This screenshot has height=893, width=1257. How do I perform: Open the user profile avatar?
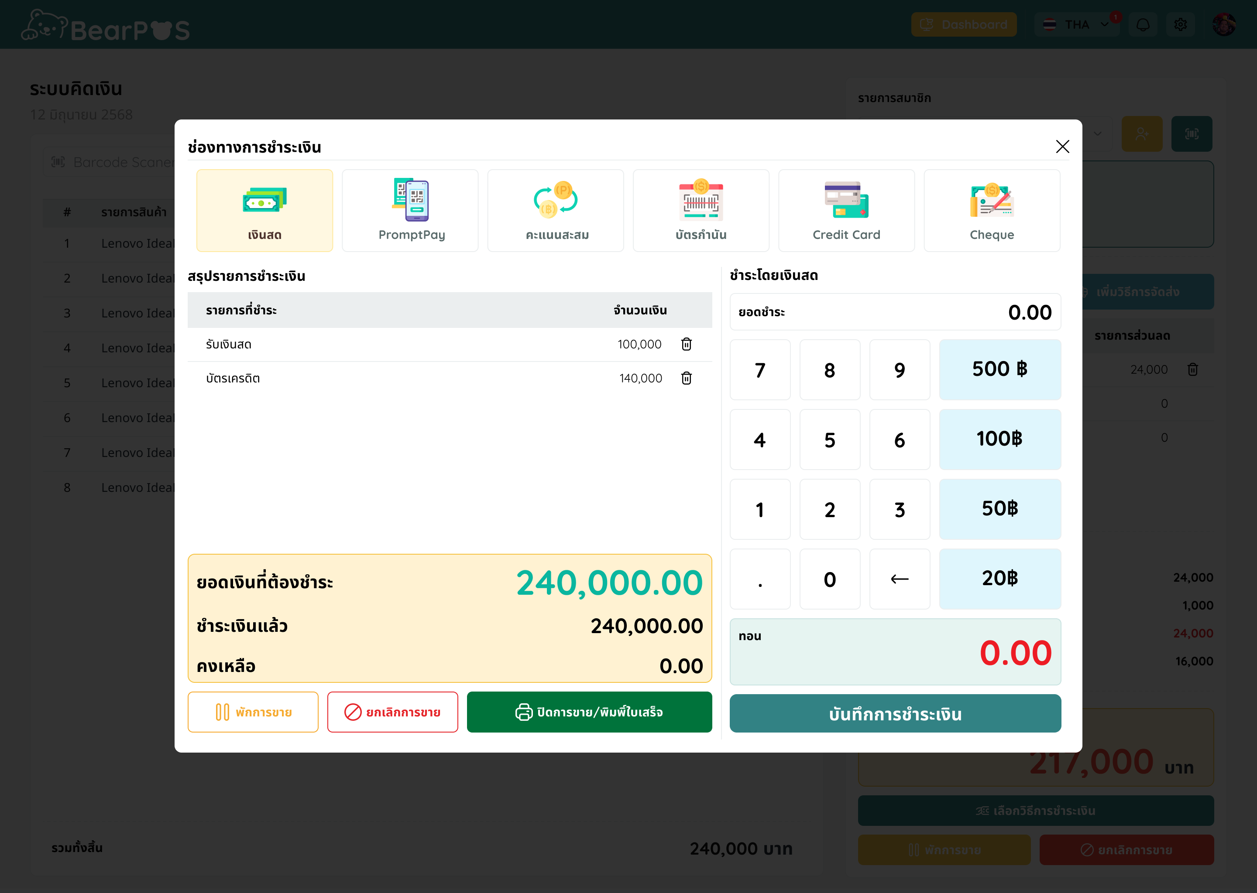[1224, 25]
